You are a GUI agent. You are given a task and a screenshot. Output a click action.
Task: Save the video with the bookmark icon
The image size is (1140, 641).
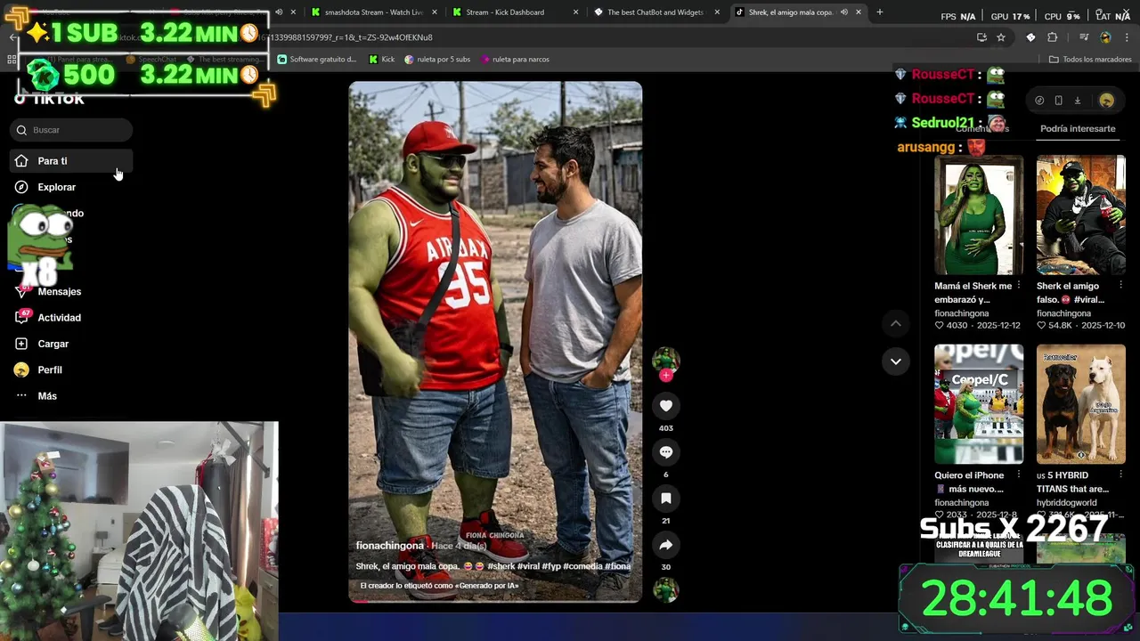pyautogui.click(x=665, y=499)
